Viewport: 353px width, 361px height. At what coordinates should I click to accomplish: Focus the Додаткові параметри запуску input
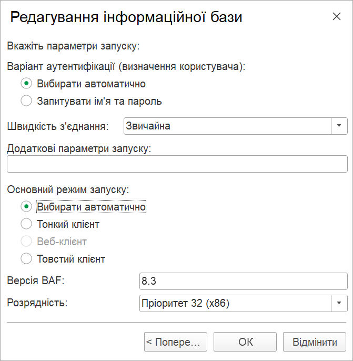coord(177,164)
